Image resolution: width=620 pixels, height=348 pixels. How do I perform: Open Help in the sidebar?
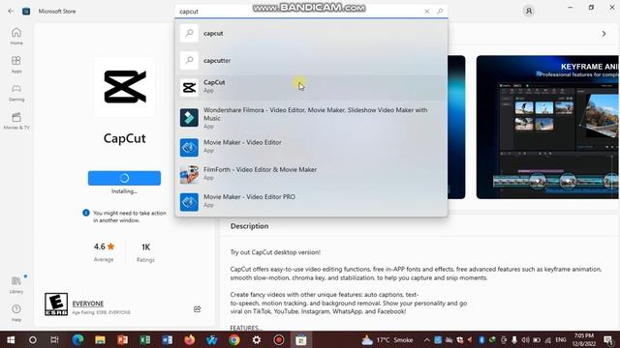(x=16, y=313)
